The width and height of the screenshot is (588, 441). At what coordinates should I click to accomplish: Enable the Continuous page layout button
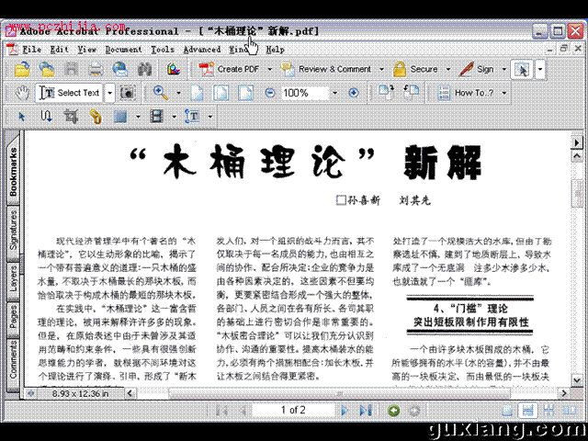tap(528, 411)
